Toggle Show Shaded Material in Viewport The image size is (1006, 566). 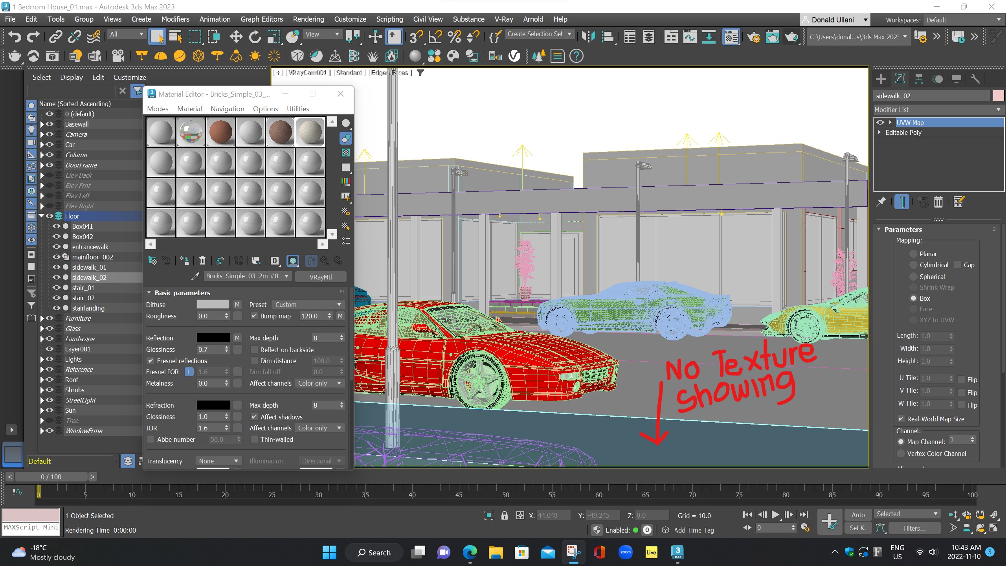coord(293,261)
